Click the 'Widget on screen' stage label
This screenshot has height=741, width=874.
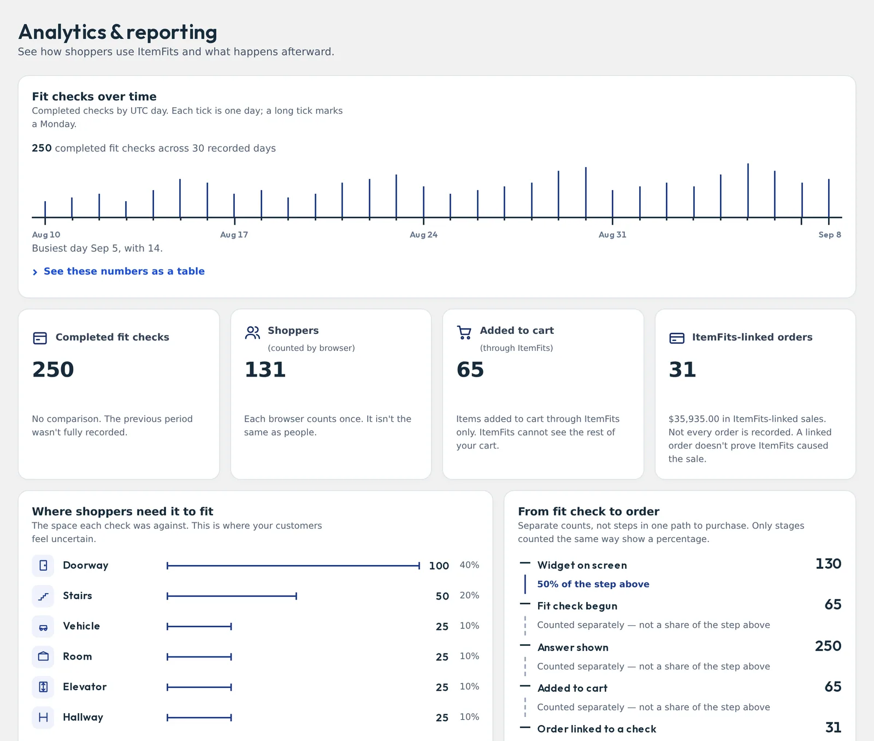click(582, 566)
